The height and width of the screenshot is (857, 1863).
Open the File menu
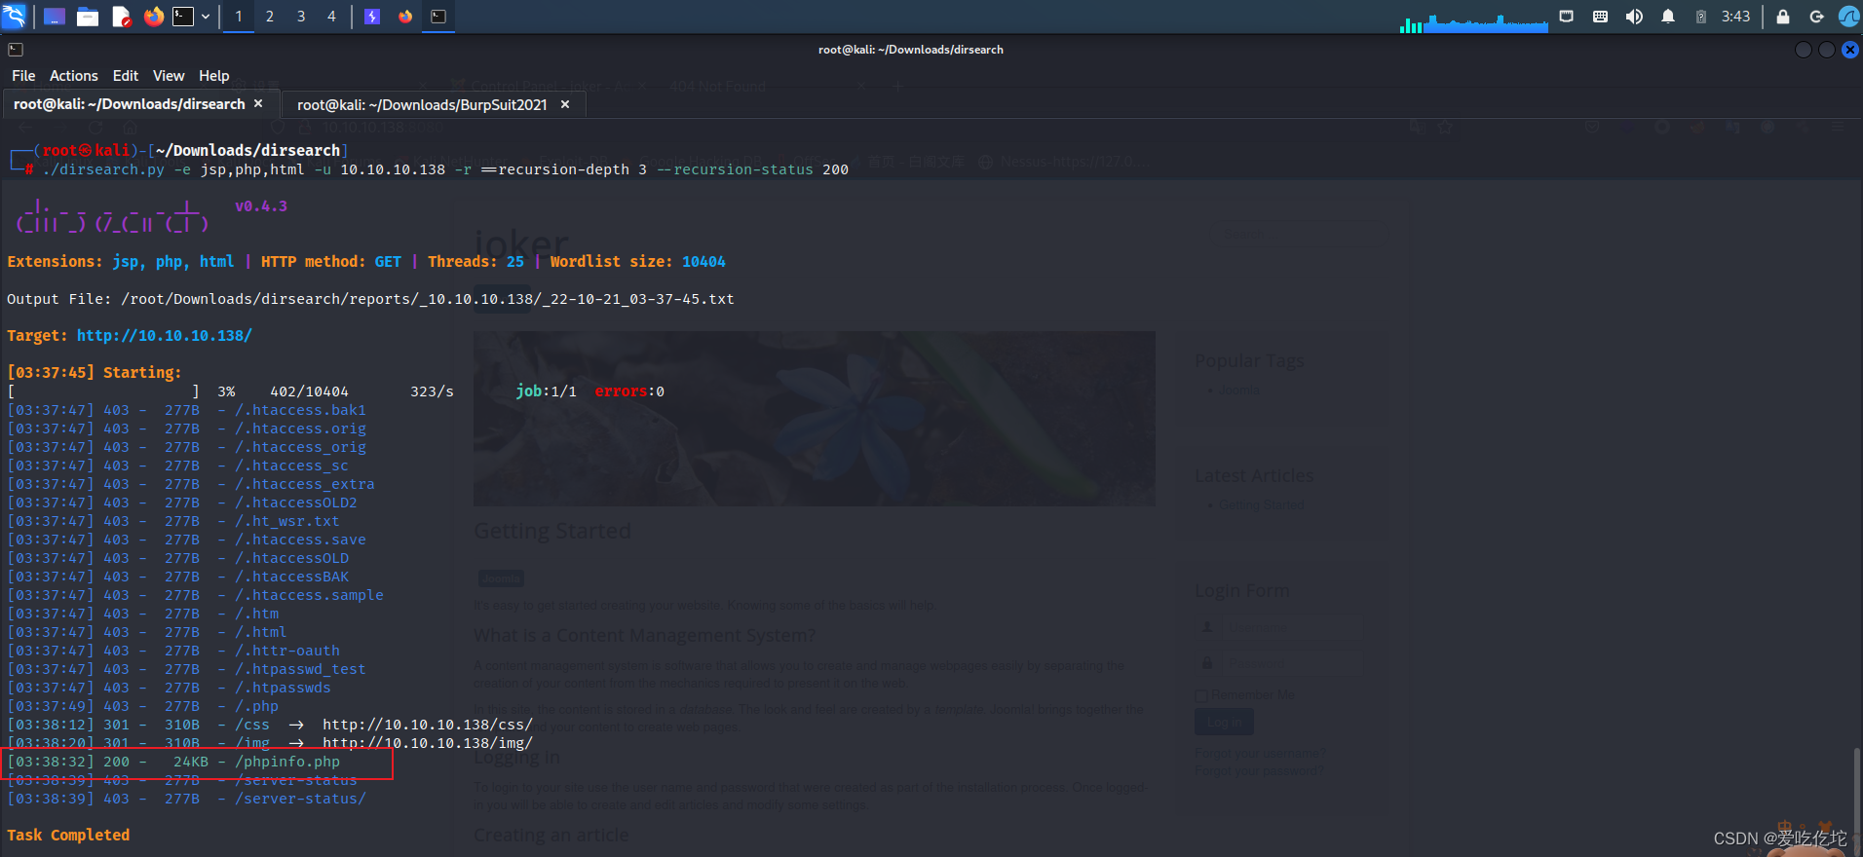point(23,76)
